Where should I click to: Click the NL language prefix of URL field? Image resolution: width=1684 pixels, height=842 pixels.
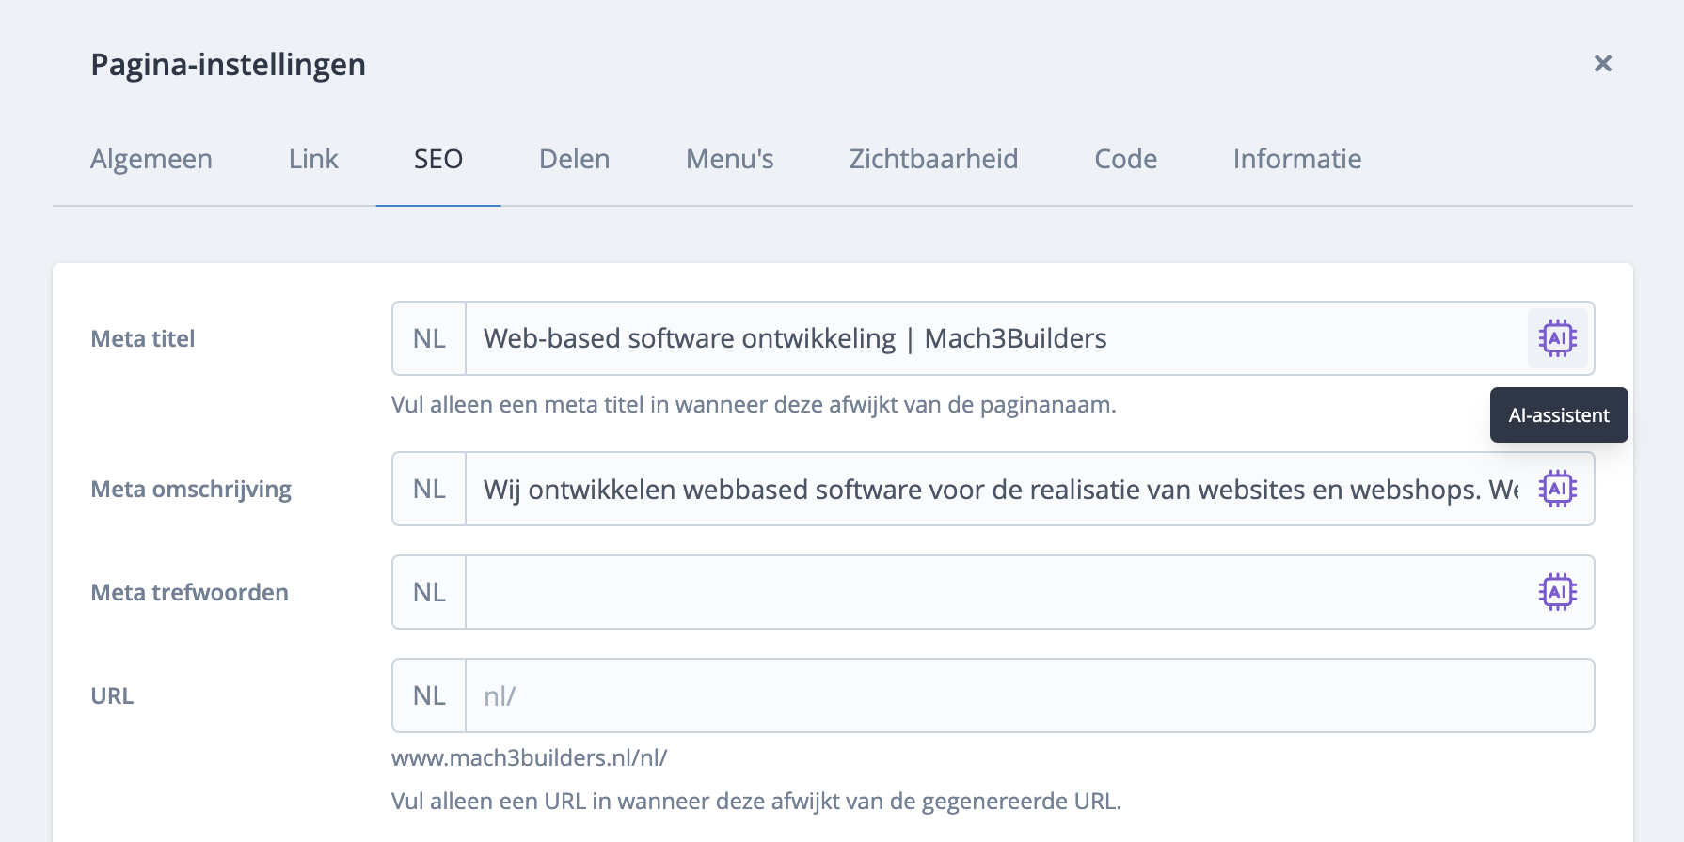(x=429, y=695)
